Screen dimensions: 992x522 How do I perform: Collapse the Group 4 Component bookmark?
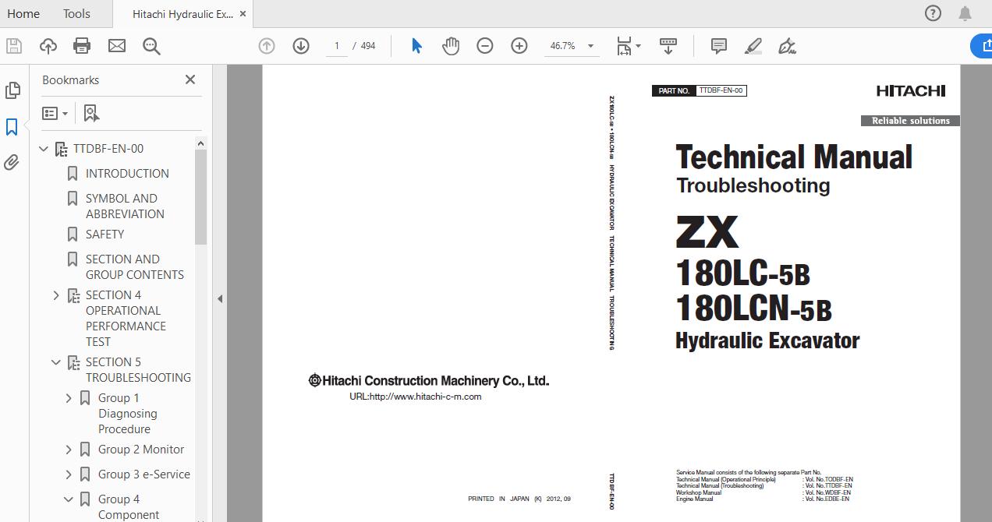[69, 499]
